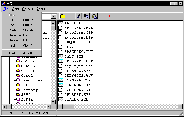184x117 pixels.
Task: Click the Paste clipboard toolbar icon
Action: point(94,16)
